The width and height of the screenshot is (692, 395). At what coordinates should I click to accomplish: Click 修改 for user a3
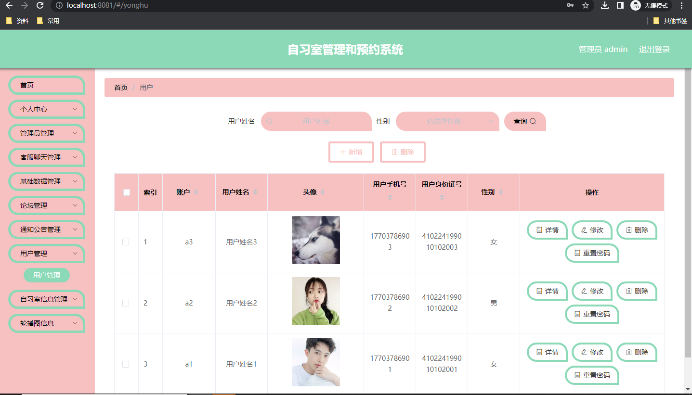click(x=592, y=230)
